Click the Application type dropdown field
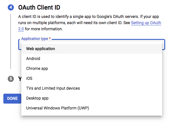The width and height of the screenshot is (172, 128). (92, 45)
